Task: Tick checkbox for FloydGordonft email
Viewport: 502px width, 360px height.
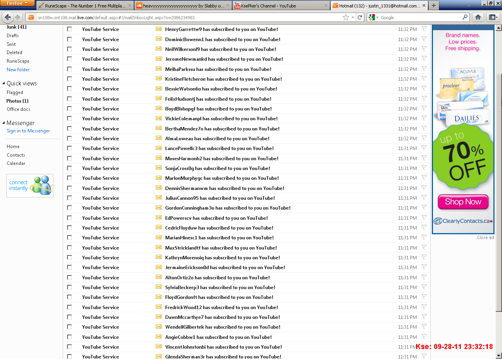Action: [x=69, y=297]
